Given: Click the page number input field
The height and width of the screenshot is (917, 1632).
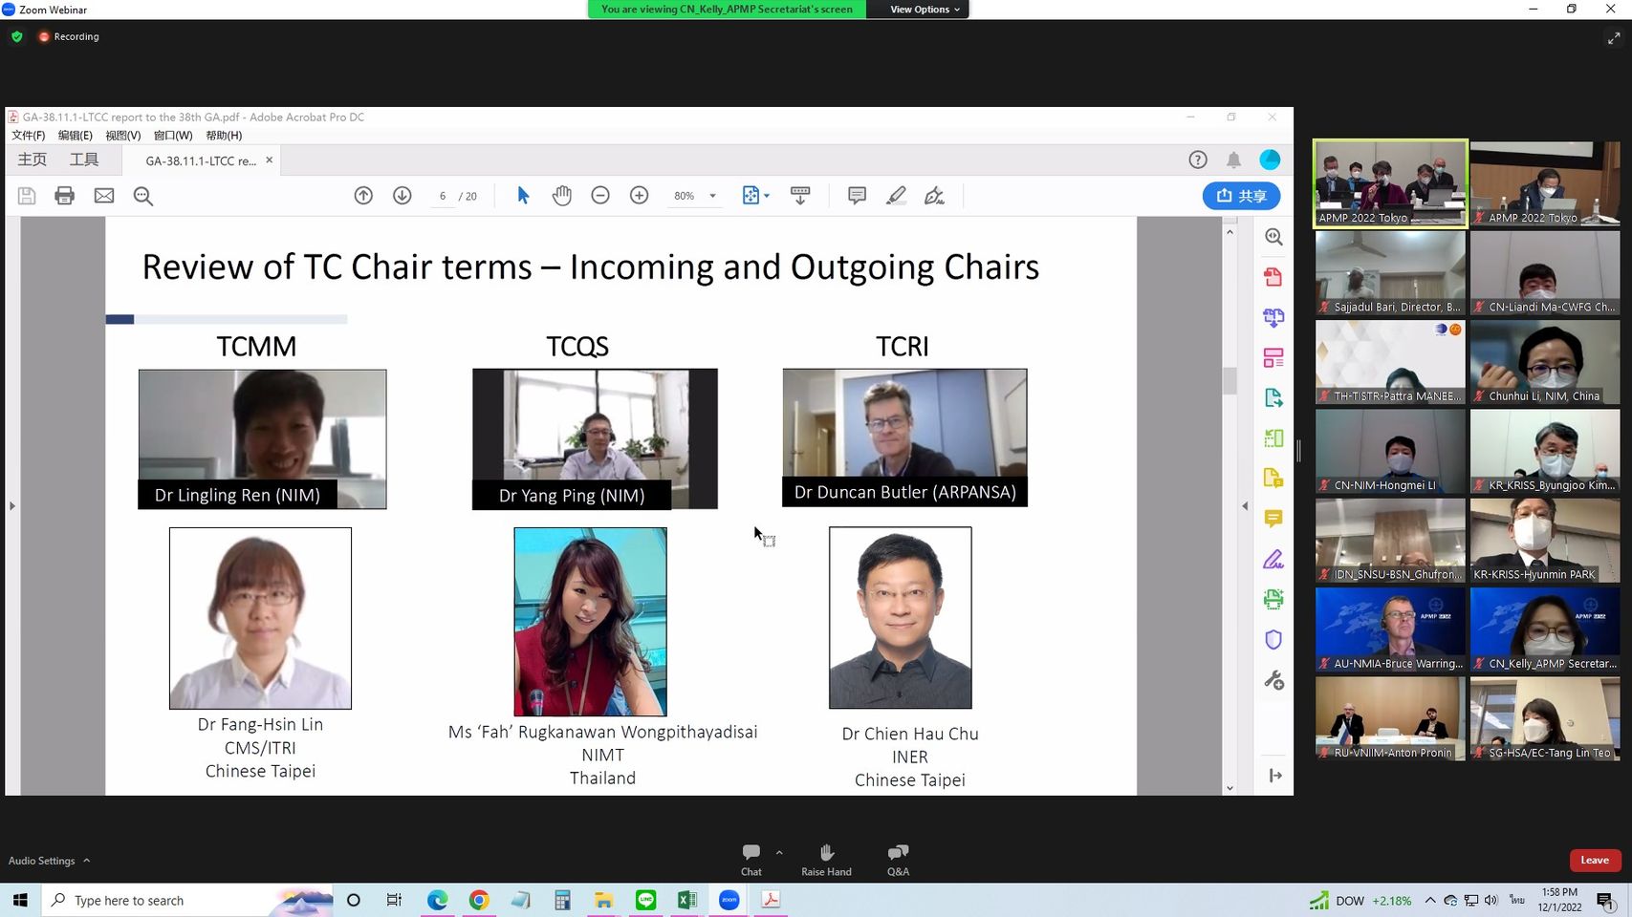Looking at the screenshot, I should click(x=443, y=196).
